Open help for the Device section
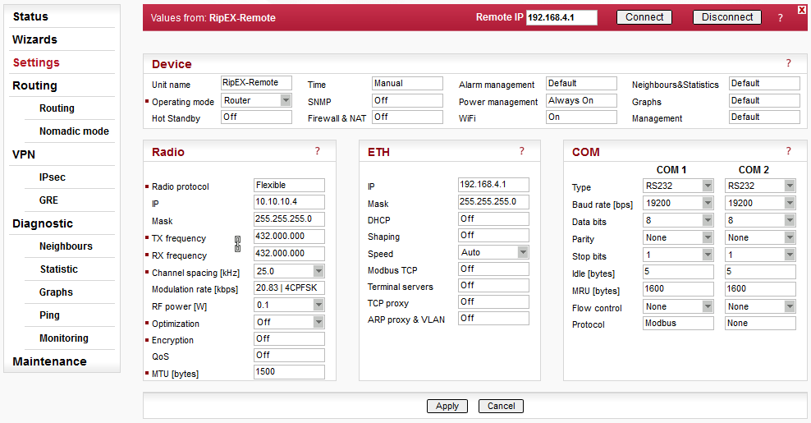 788,63
